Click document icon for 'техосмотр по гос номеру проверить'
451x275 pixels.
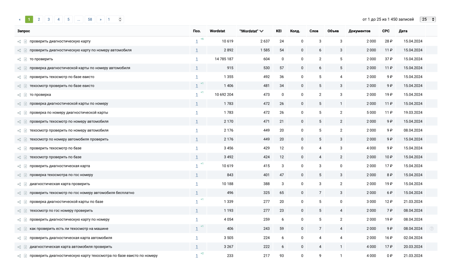25,211
